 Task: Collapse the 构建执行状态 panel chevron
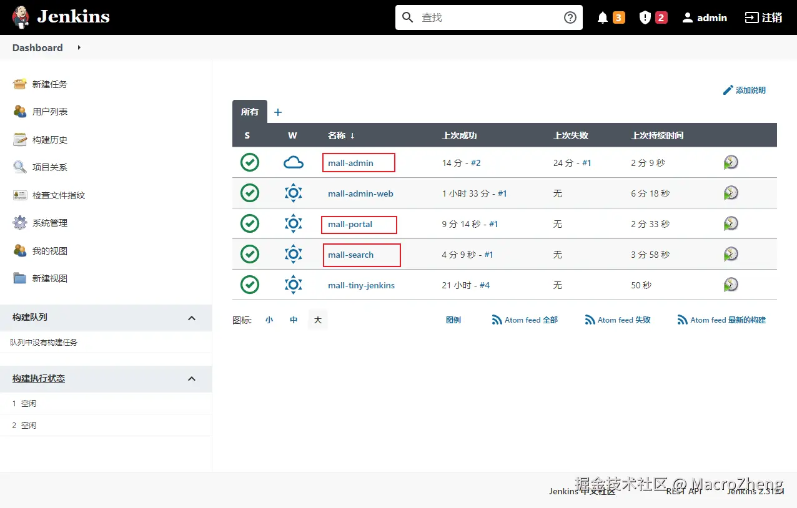(192, 379)
